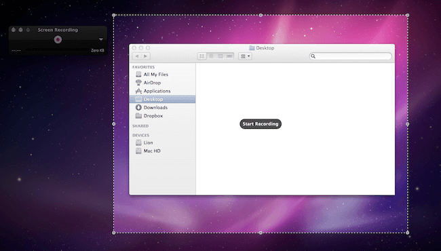
Task: Switch Finder to icon view
Action: click(202, 56)
